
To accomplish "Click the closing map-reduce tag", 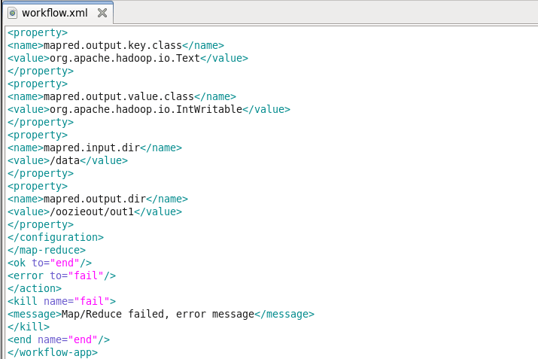I will (x=47, y=250).
